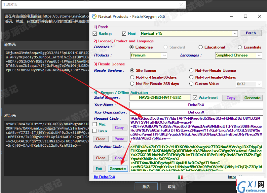Click inside the keygen Activation Code textbox
The height and width of the screenshot is (193, 267).
(196, 158)
